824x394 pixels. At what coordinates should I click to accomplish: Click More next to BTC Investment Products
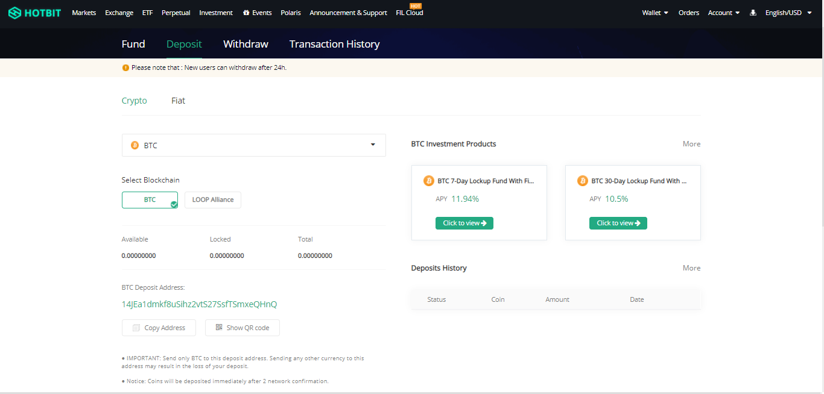(692, 144)
